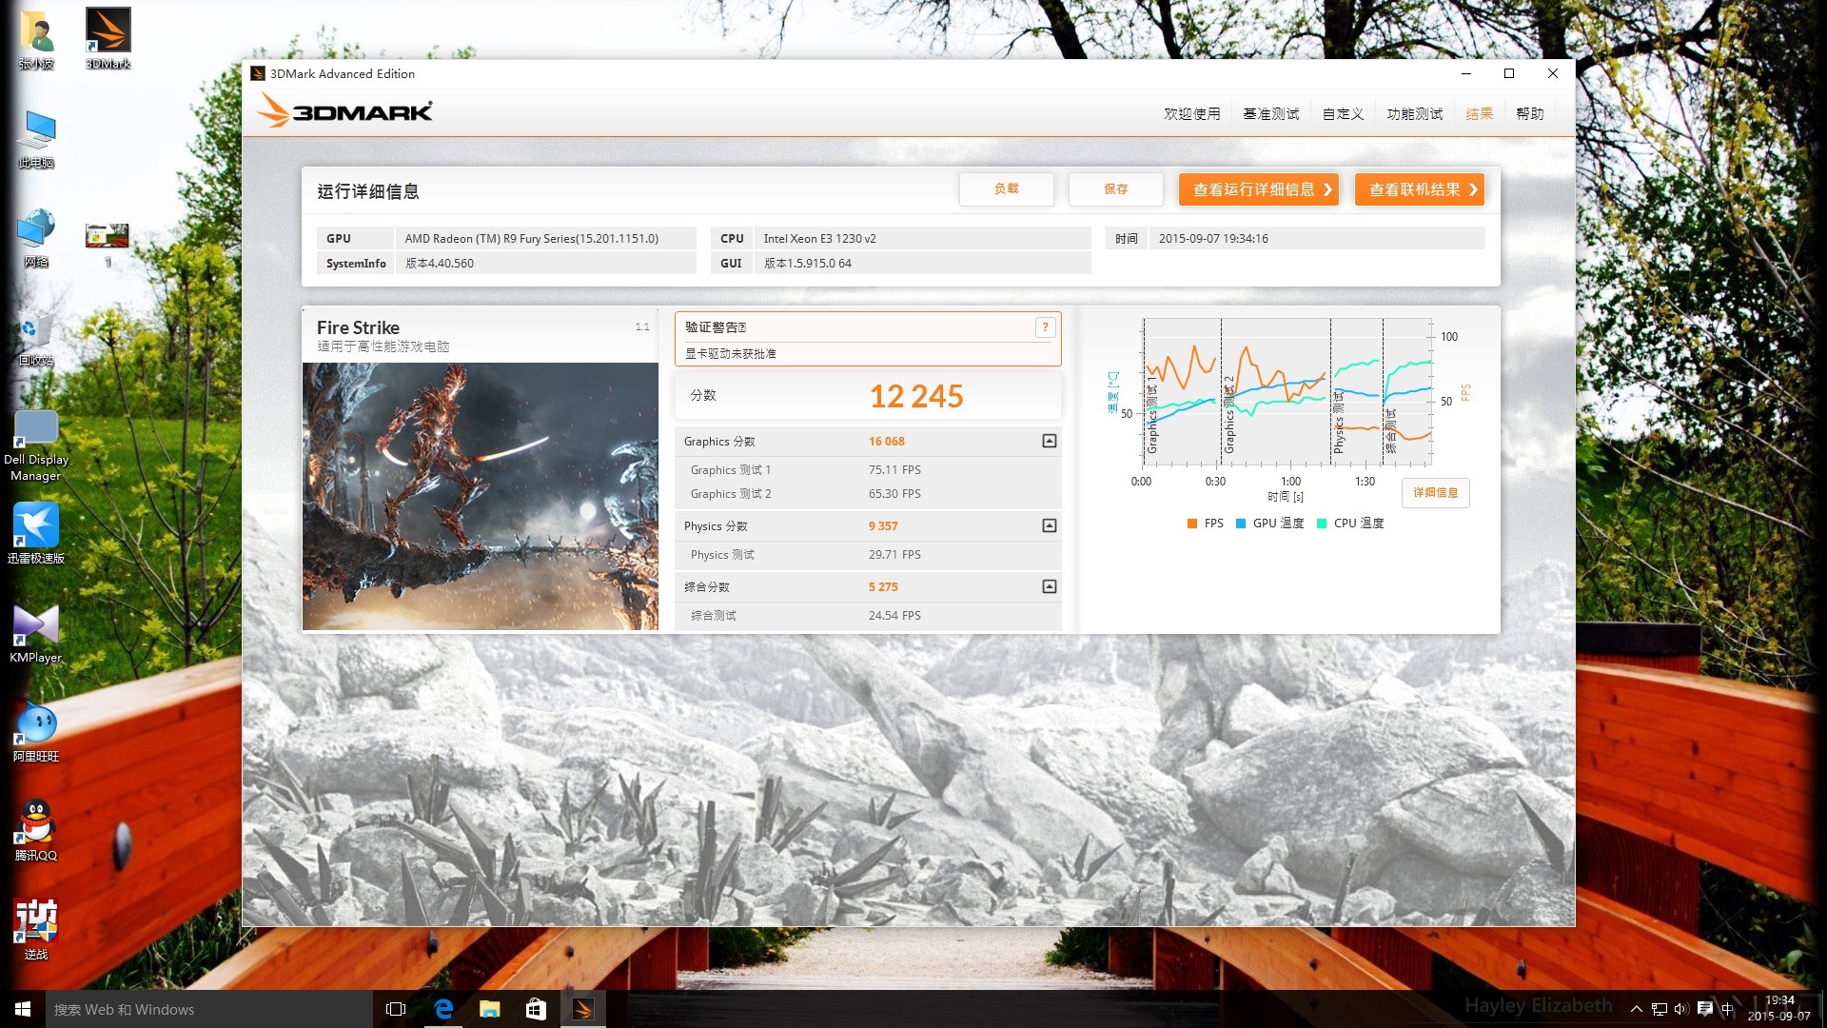Click the Graphics 测试 1 row 75.11 FPS
1827x1028 pixels.
pos(868,470)
